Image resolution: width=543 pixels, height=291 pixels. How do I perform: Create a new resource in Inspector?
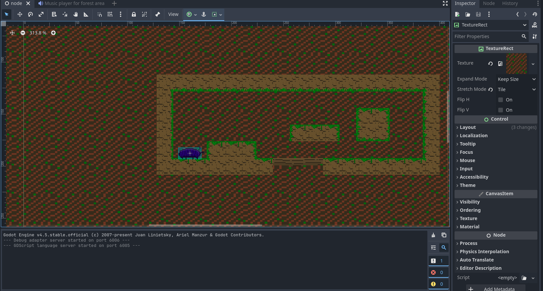tap(457, 14)
